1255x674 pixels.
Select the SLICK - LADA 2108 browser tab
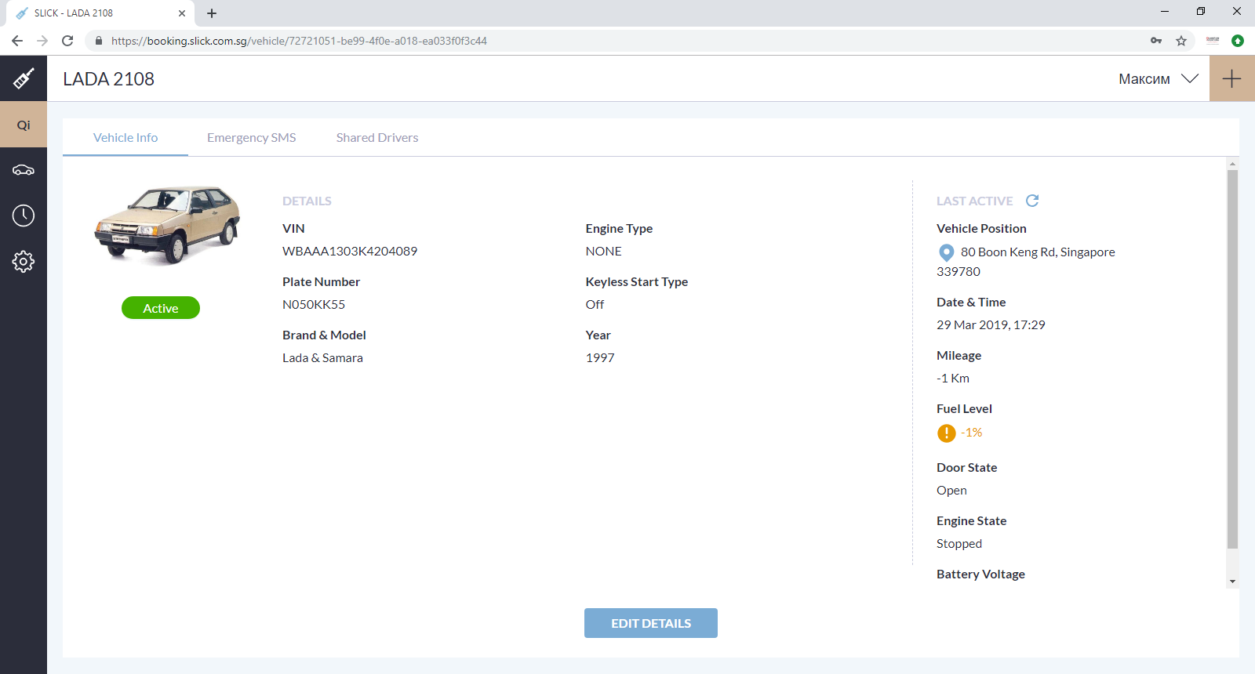click(x=100, y=13)
